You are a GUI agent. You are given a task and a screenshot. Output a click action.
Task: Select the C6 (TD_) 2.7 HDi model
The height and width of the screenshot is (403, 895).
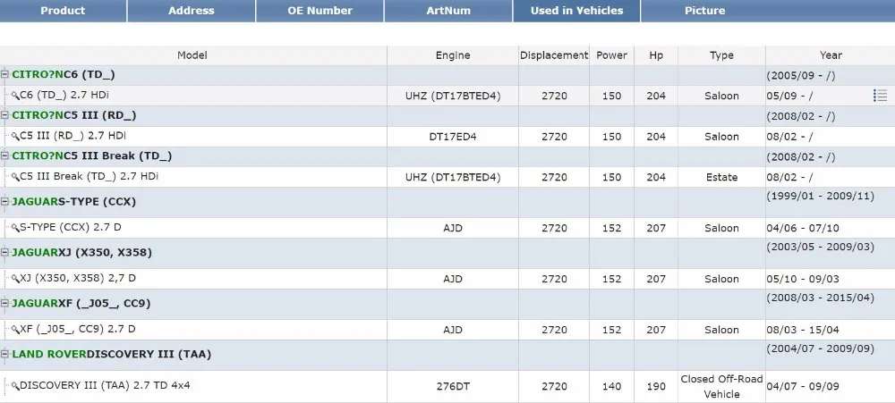pos(64,96)
